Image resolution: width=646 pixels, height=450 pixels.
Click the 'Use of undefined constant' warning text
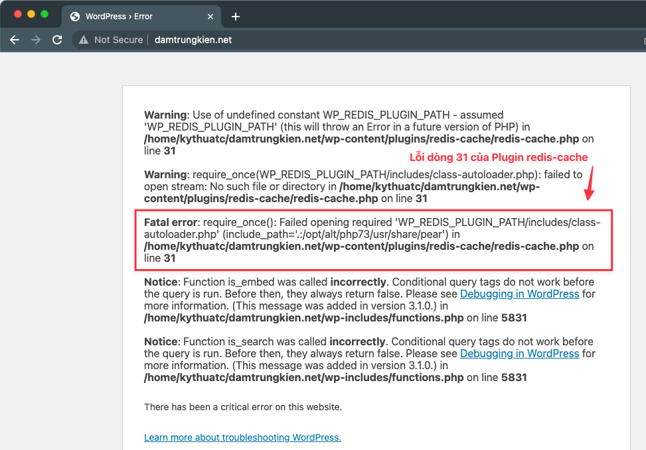[368, 133]
